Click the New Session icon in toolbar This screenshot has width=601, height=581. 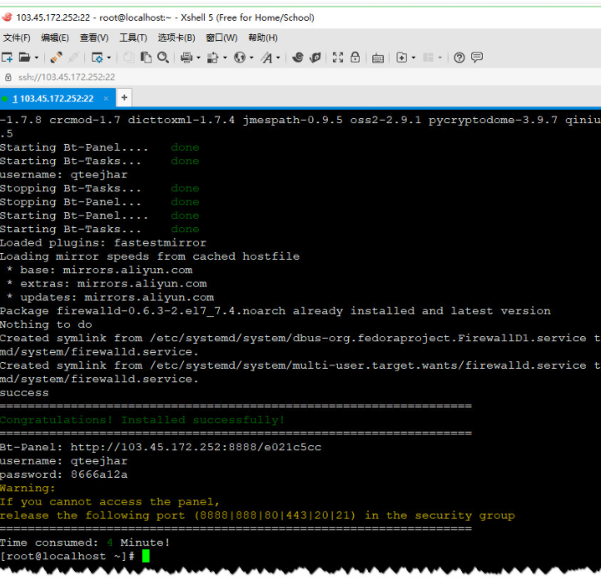(7, 57)
